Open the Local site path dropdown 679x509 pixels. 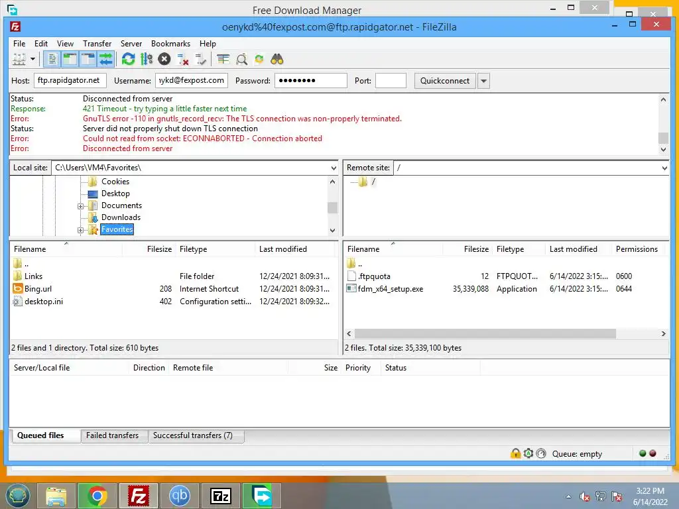pyautogui.click(x=334, y=168)
